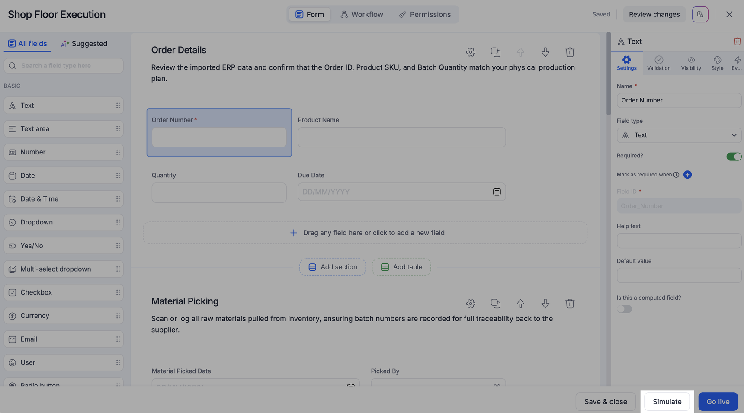This screenshot has height=413, width=744.
Task: Open the Field type dropdown
Action: pyautogui.click(x=679, y=135)
